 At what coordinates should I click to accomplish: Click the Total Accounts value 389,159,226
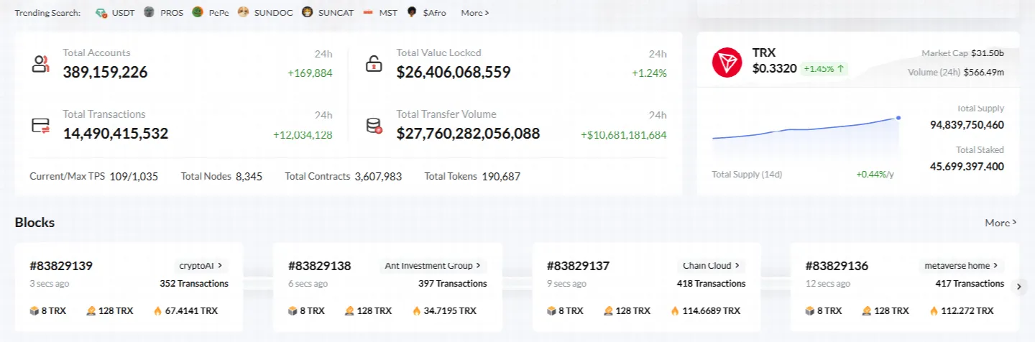(x=105, y=72)
